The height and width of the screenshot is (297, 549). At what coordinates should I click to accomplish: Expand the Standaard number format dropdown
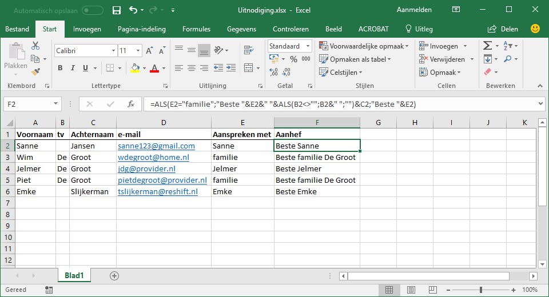coord(308,46)
